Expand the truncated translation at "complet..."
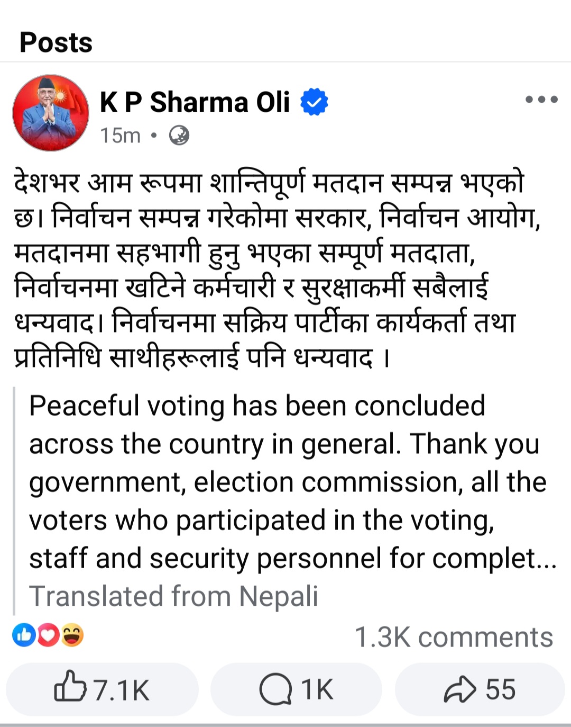 (x=539, y=559)
